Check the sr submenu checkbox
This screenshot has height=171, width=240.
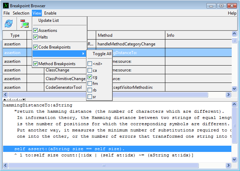pos(90,97)
